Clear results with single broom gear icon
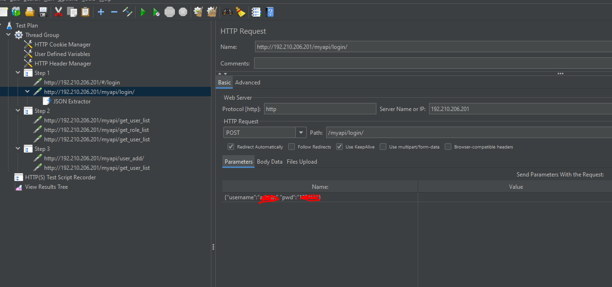The height and width of the screenshot is (287, 612). 199,12
